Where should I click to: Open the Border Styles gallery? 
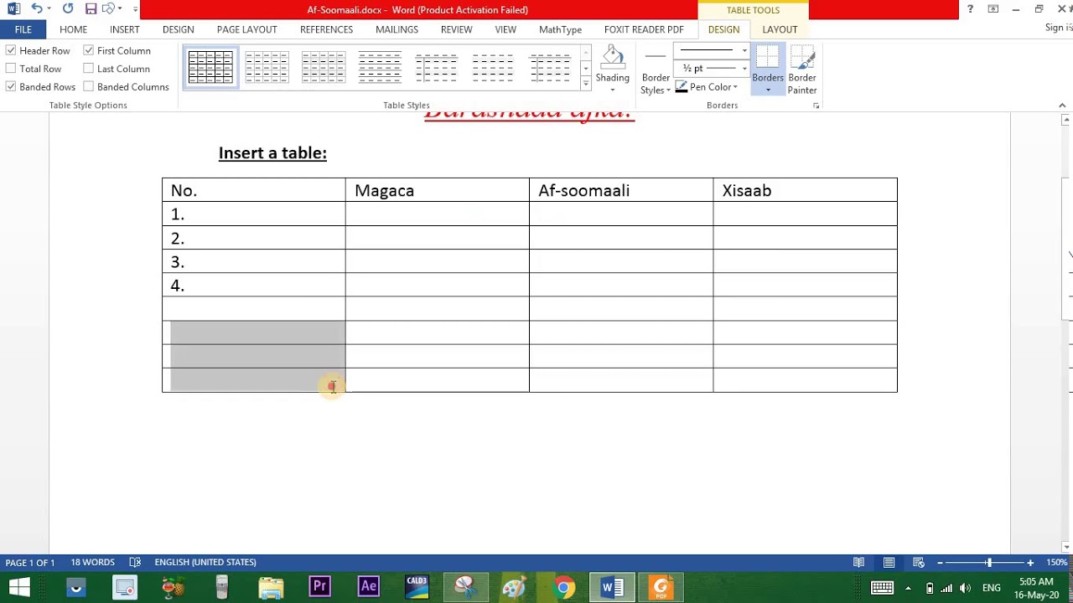(656, 71)
